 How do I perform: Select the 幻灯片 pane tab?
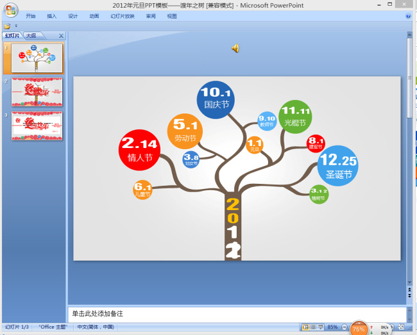pos(12,36)
